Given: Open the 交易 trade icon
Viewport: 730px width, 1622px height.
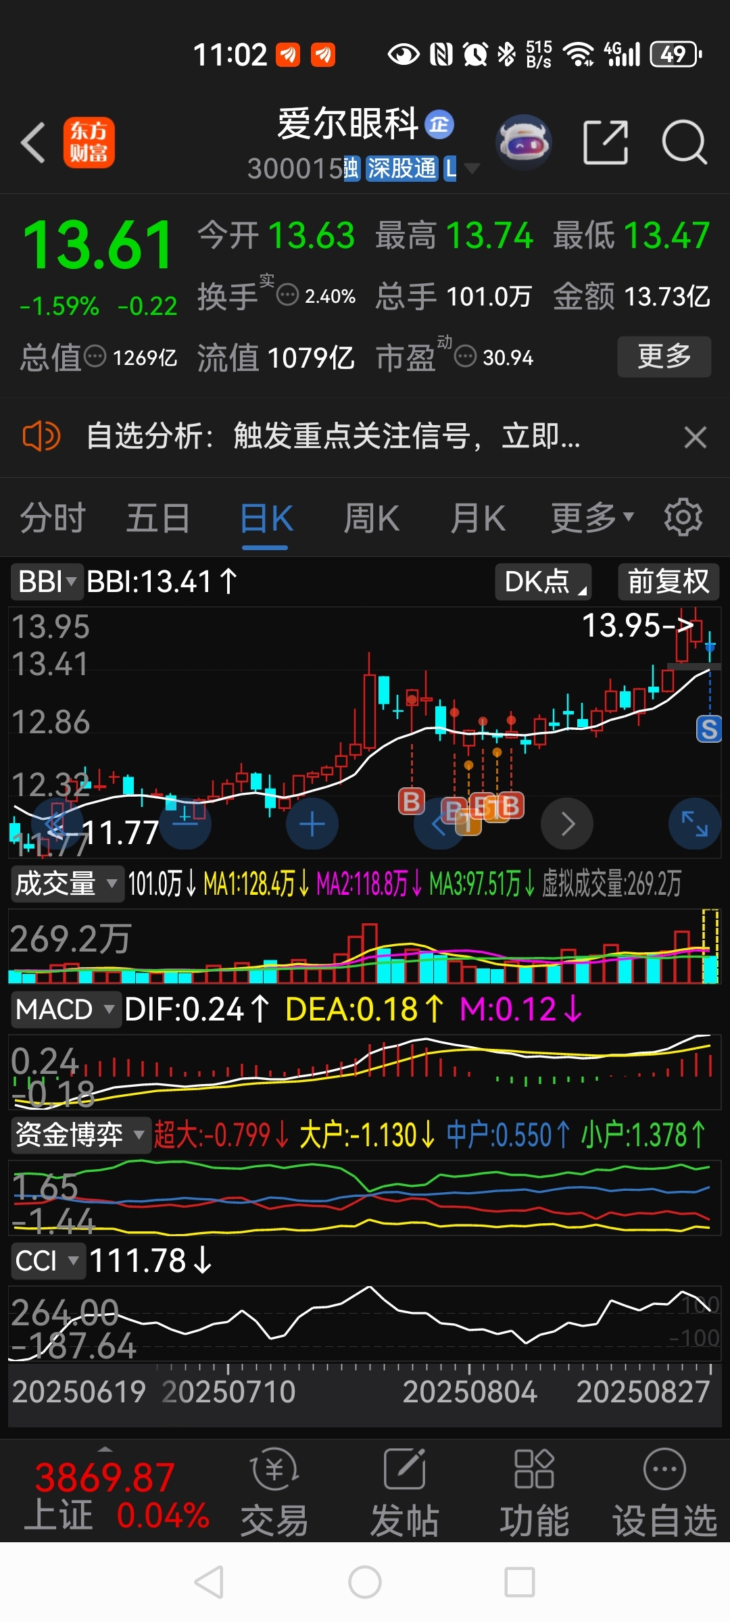Looking at the screenshot, I should tap(274, 1492).
